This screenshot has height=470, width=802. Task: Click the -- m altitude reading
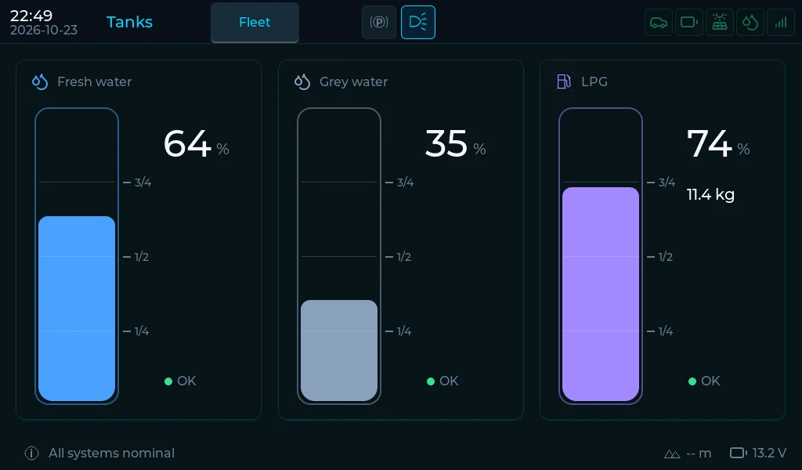[x=699, y=454]
